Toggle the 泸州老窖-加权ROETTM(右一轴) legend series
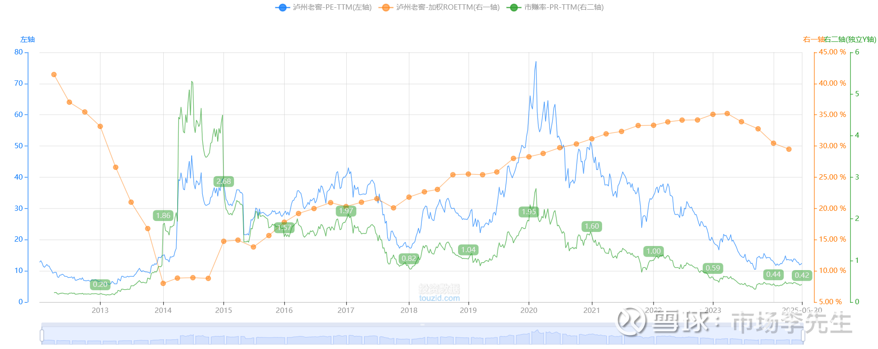 point(439,7)
